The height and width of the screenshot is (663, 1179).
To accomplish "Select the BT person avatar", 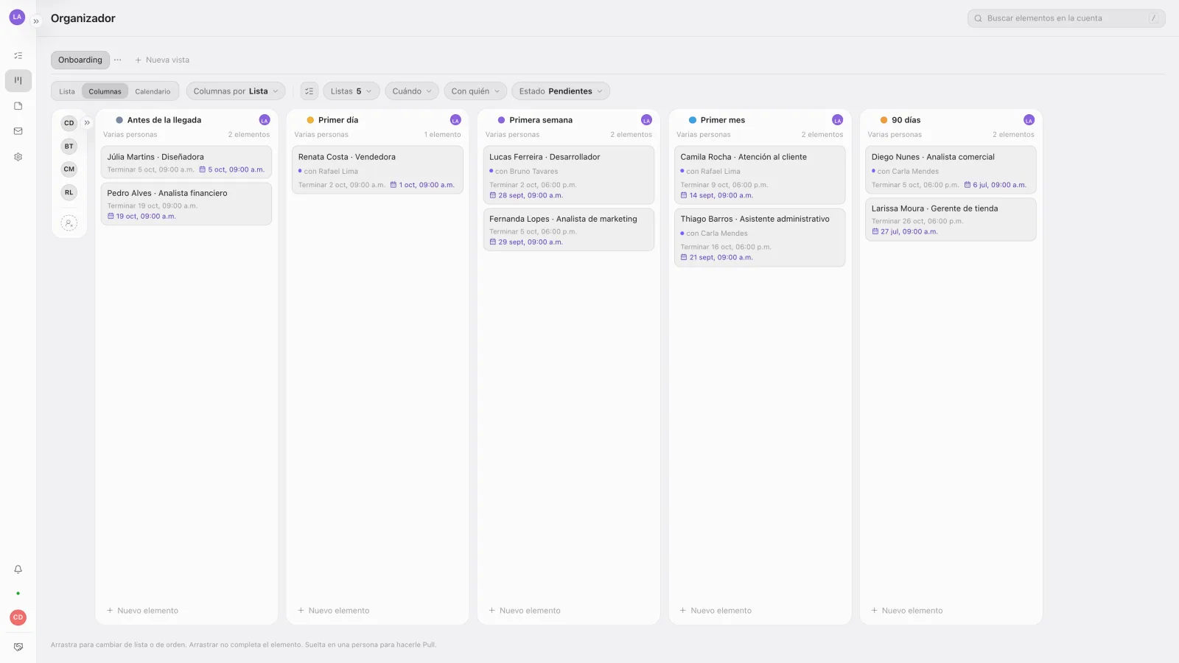I will (x=69, y=146).
